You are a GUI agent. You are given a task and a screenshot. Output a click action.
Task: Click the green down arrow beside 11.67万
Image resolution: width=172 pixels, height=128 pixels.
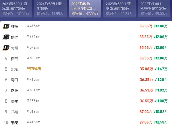click(x=155, y=69)
